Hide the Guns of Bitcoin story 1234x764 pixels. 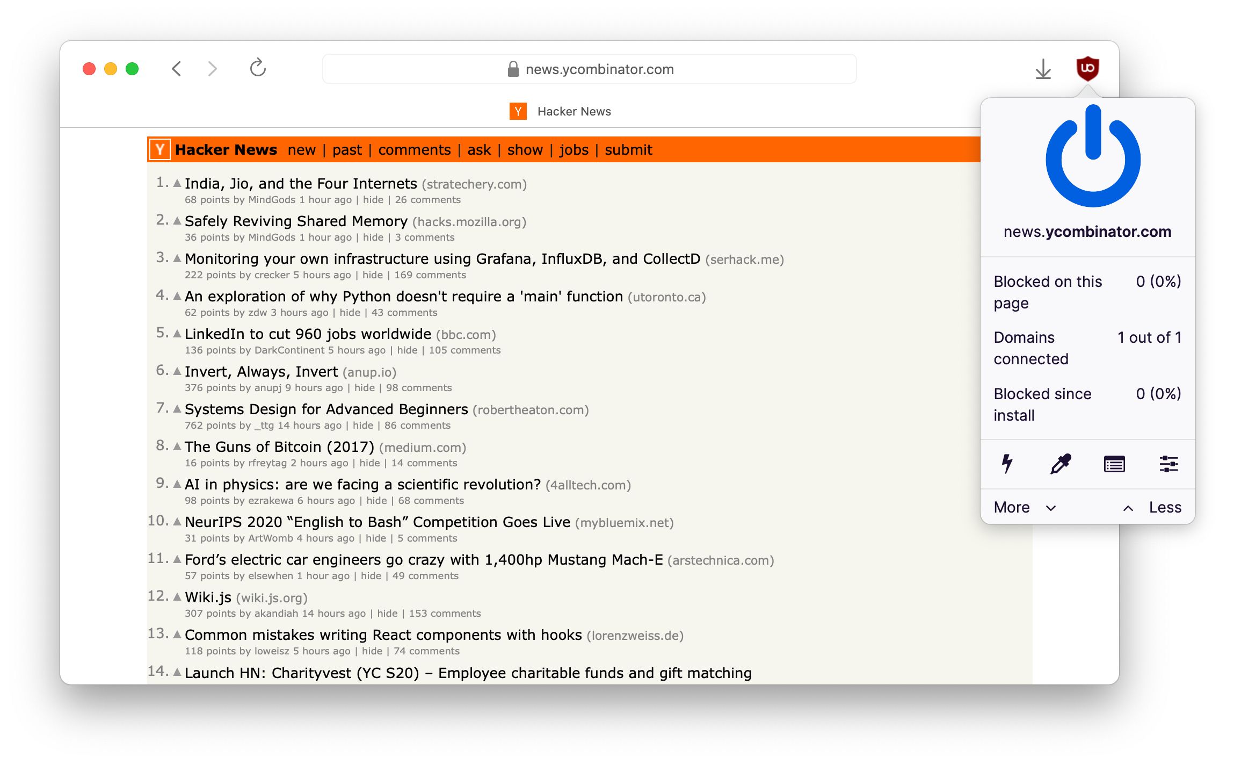pyautogui.click(x=370, y=463)
